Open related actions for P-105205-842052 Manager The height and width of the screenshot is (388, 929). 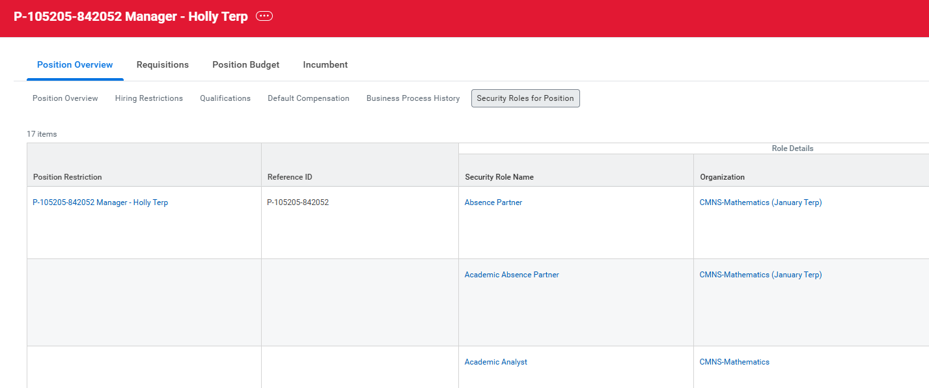[x=264, y=16]
